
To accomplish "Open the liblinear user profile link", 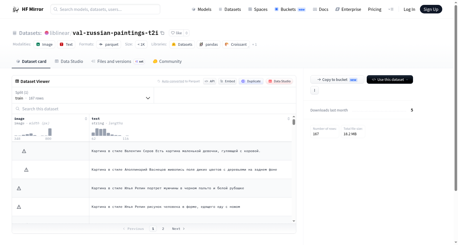I will (x=60, y=33).
